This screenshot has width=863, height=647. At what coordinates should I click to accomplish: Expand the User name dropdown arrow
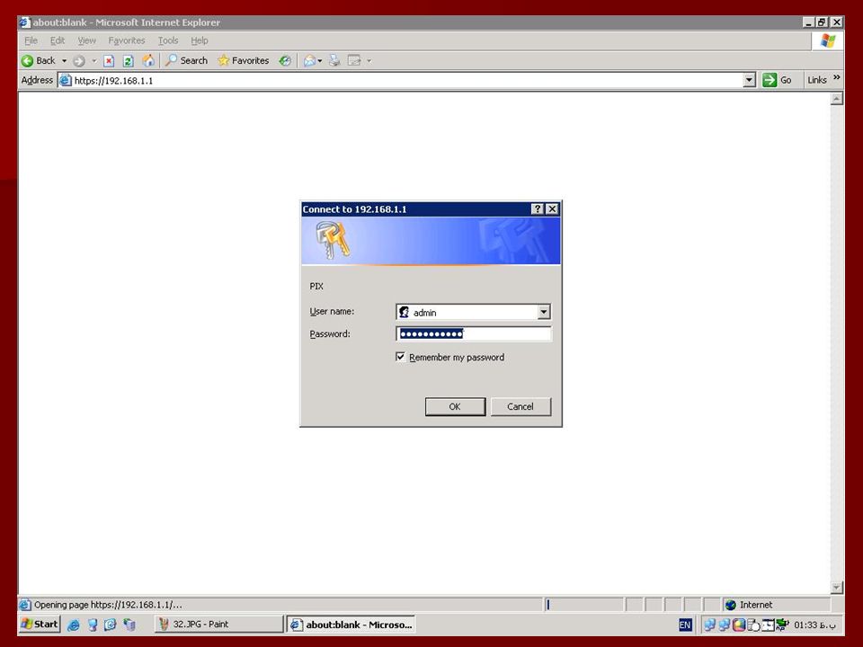543,312
